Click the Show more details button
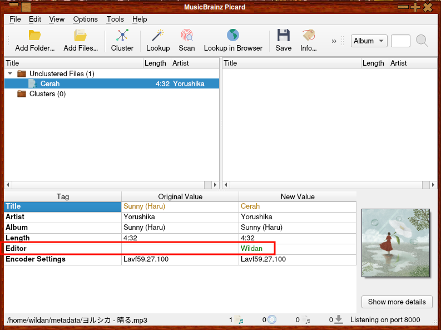This screenshot has width=441, height=330. tap(397, 302)
